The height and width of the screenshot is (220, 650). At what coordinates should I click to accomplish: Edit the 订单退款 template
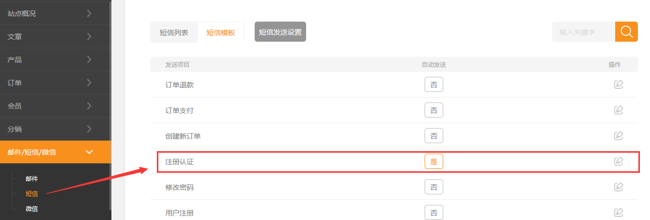[x=619, y=84]
